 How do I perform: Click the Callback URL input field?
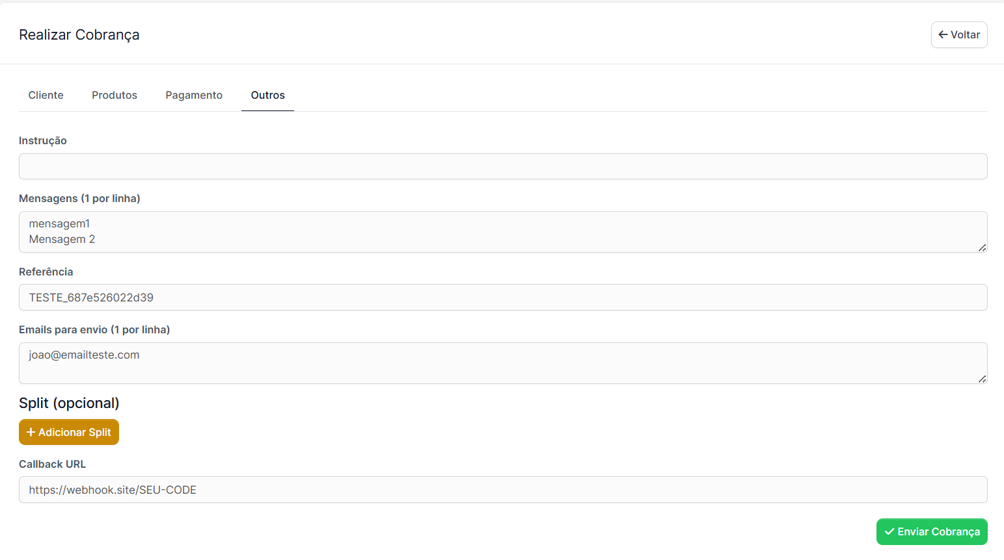[x=502, y=490]
